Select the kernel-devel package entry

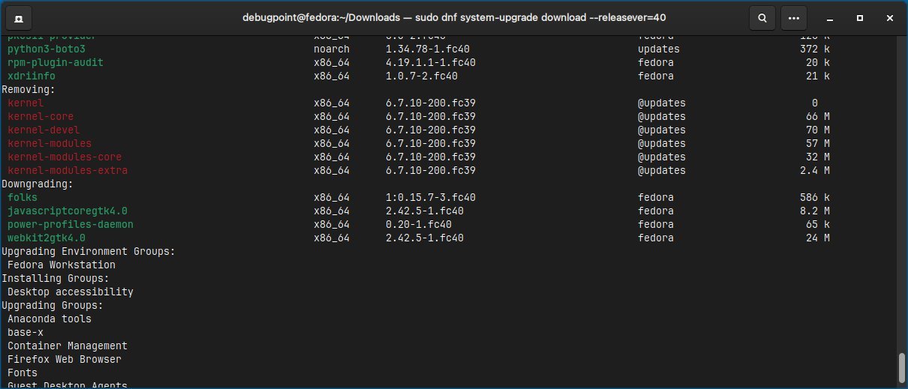[44, 130]
